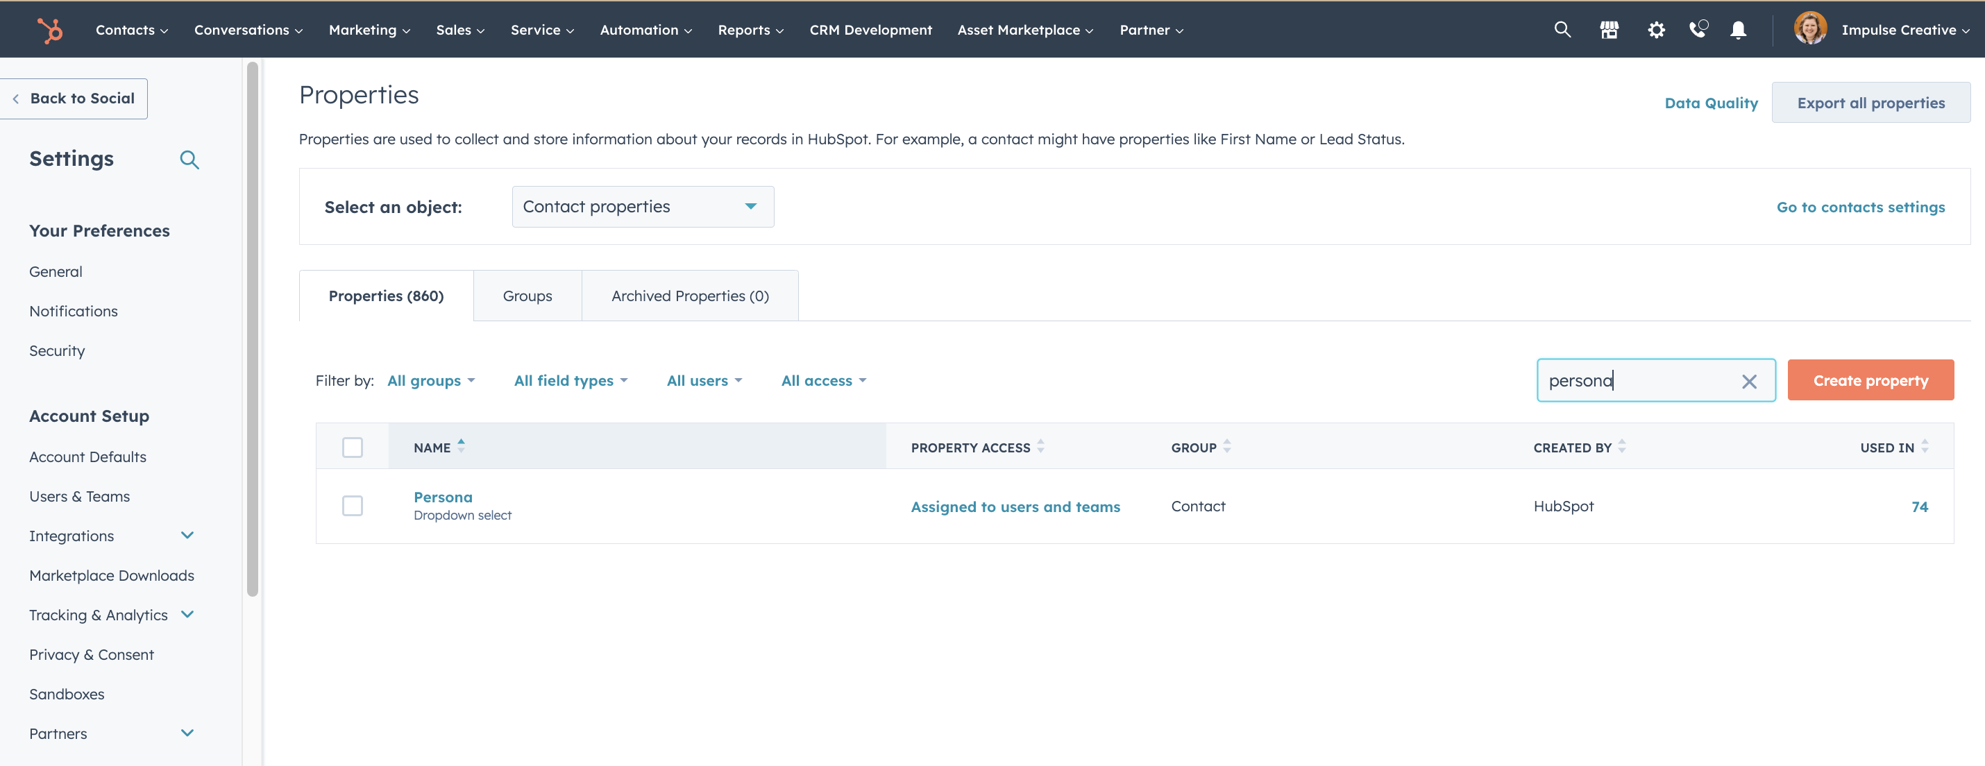Image resolution: width=1985 pixels, height=766 pixels.
Task: Click the Settings sidebar search icon
Action: click(189, 160)
